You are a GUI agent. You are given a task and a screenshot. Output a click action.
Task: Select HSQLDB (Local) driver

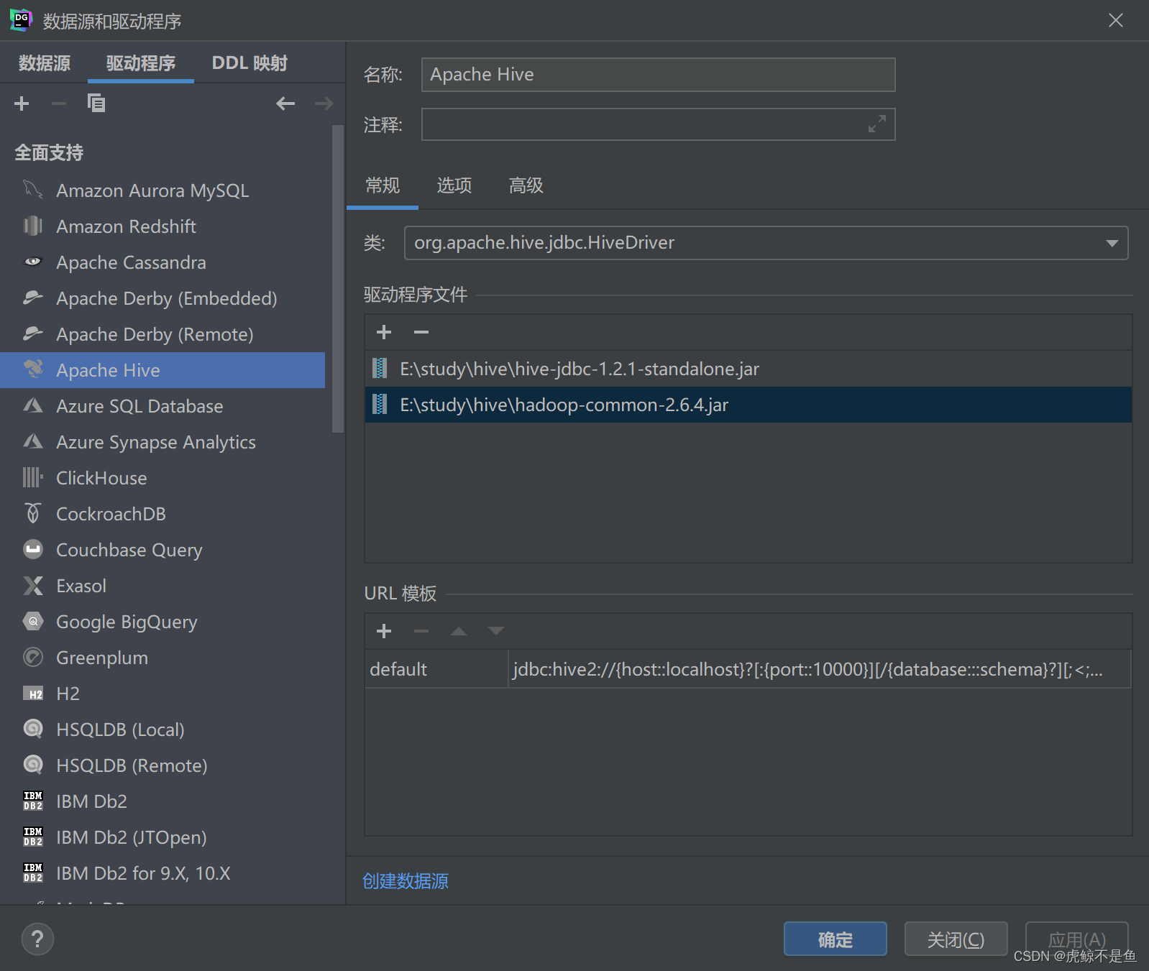(x=162, y=730)
